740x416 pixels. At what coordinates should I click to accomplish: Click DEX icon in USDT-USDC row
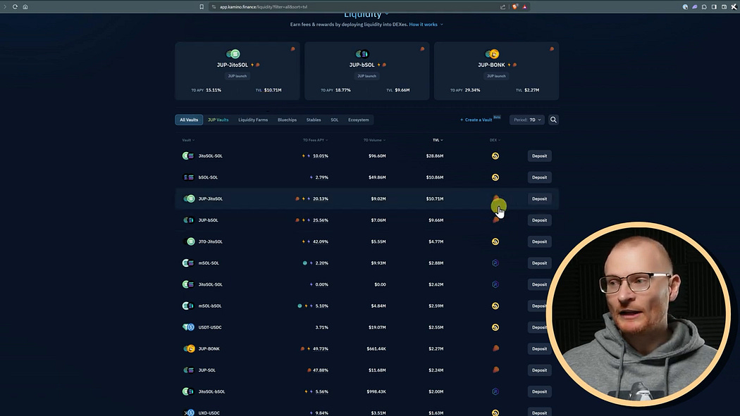click(x=495, y=327)
